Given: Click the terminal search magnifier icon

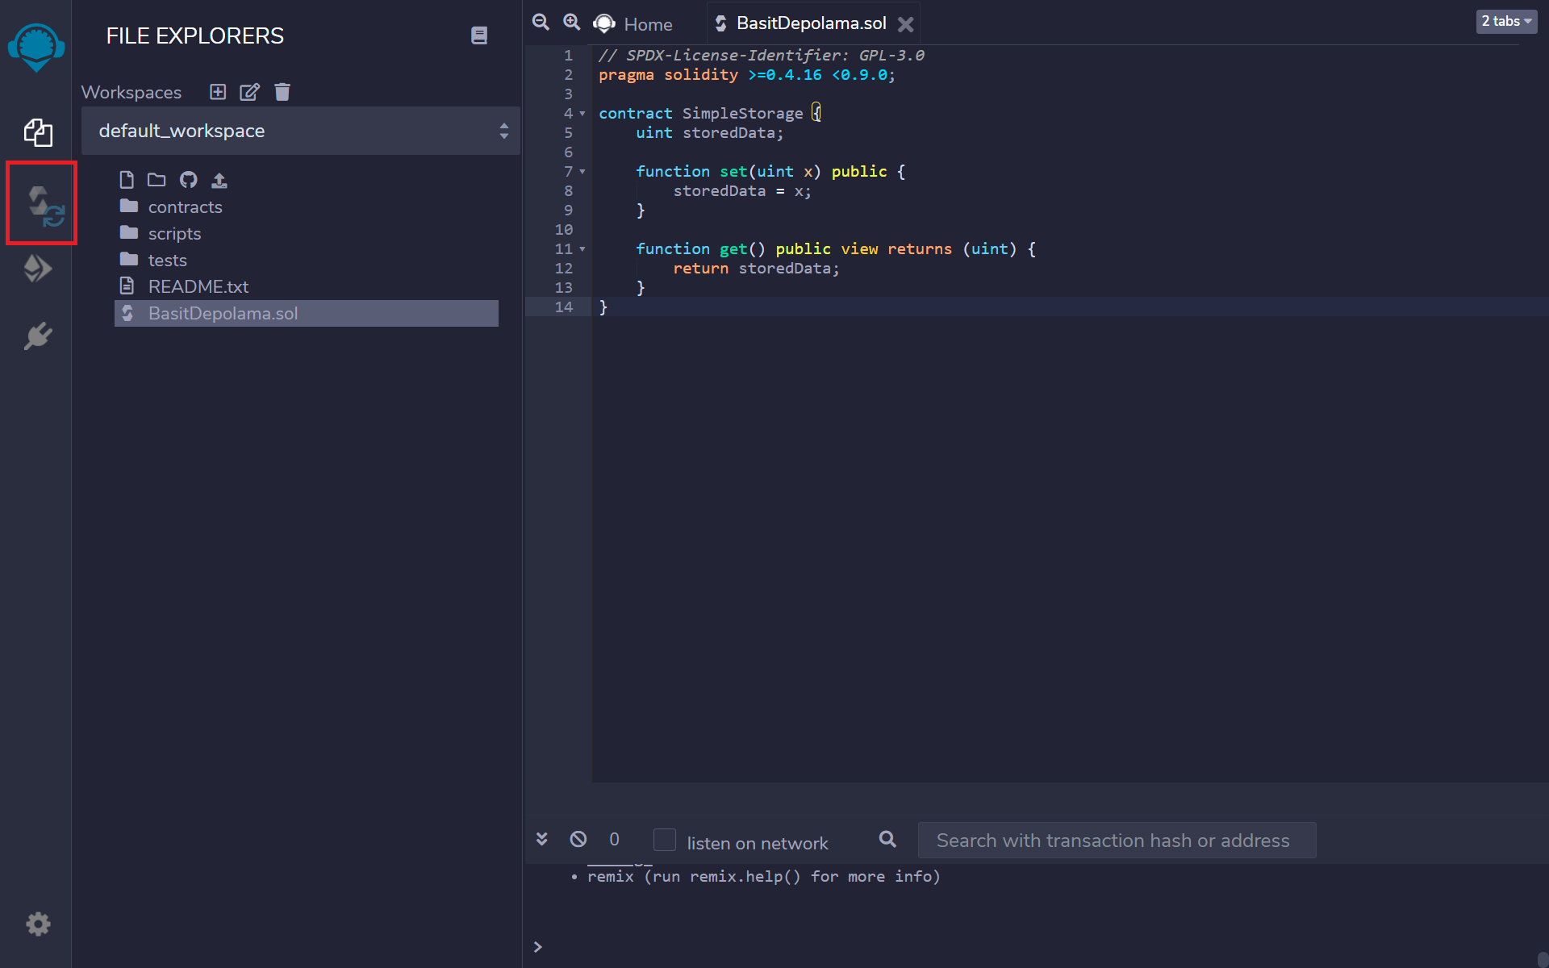Looking at the screenshot, I should 887,839.
